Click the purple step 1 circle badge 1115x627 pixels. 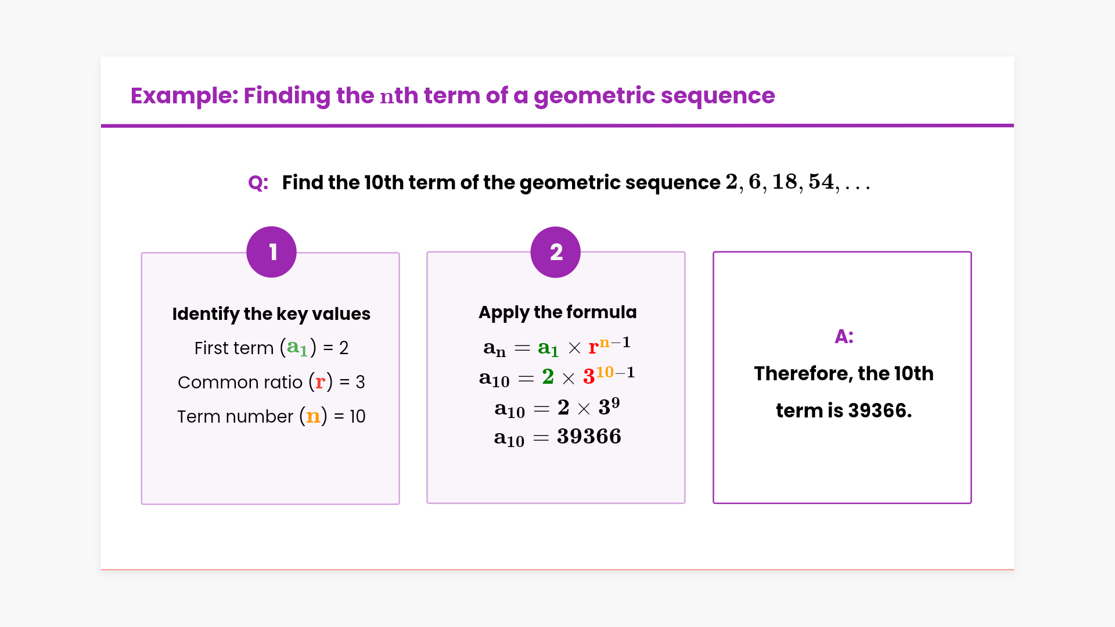[271, 252]
